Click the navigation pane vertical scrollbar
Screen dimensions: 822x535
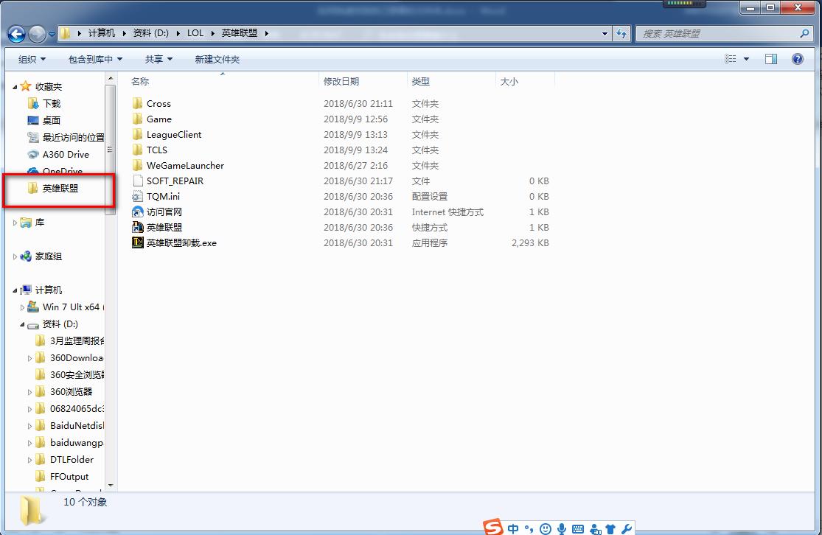(x=111, y=147)
